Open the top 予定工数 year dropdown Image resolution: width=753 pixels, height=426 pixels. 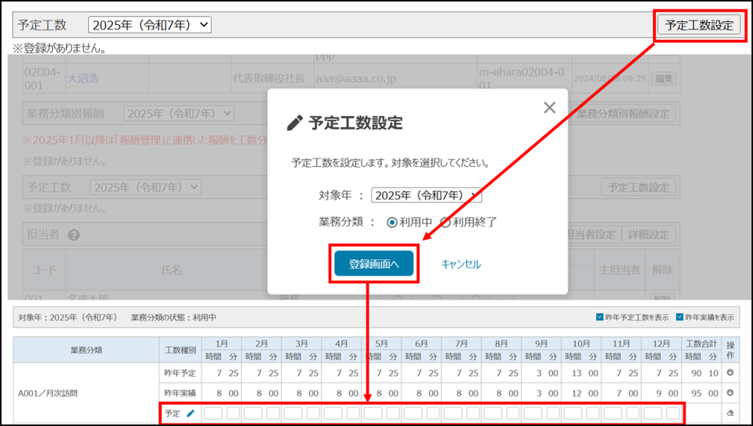[x=150, y=25]
